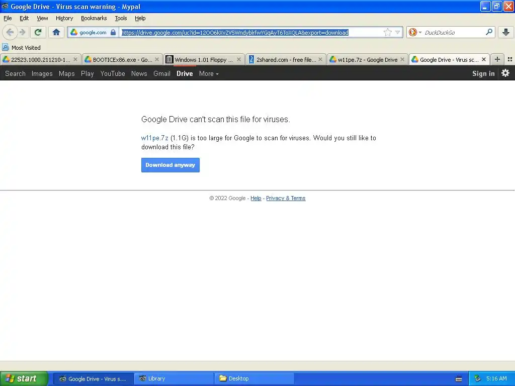Switch to Google Drive taskbar window
515x386 pixels.
click(93, 379)
